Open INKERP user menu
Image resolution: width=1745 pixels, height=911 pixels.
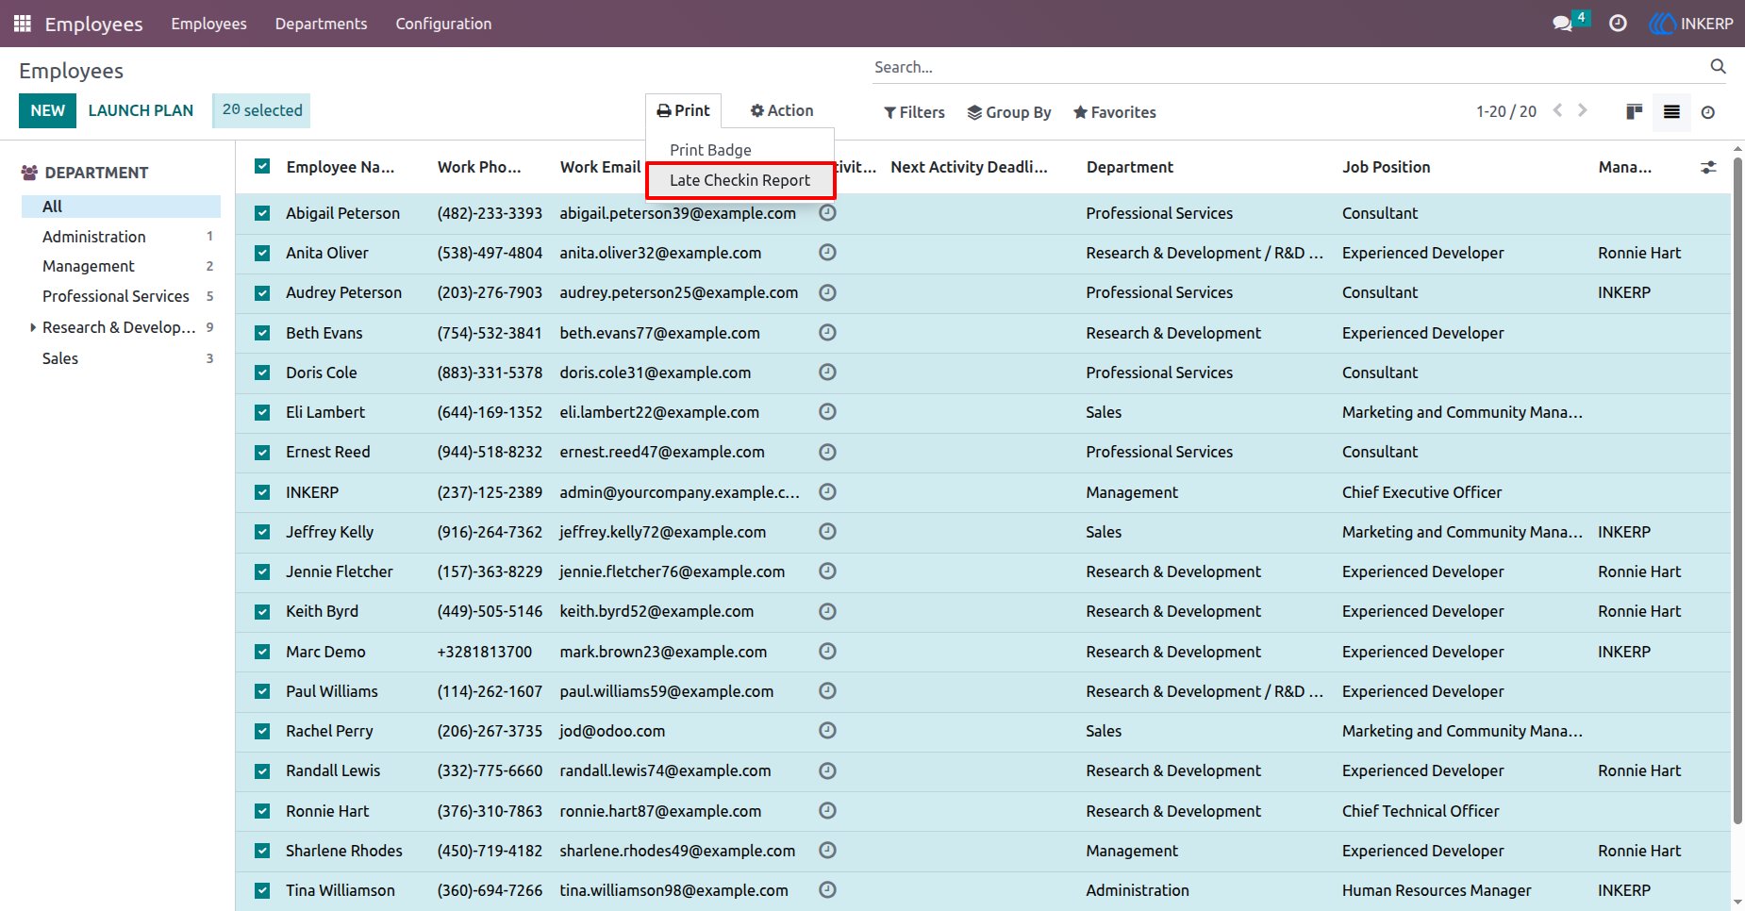coord(1691,24)
